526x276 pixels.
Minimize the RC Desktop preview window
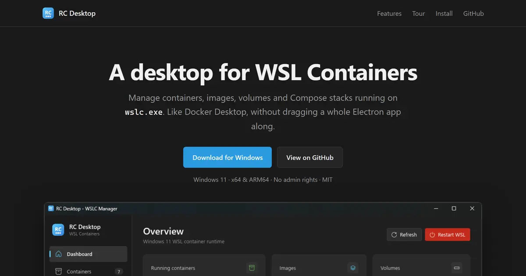[x=436, y=209]
